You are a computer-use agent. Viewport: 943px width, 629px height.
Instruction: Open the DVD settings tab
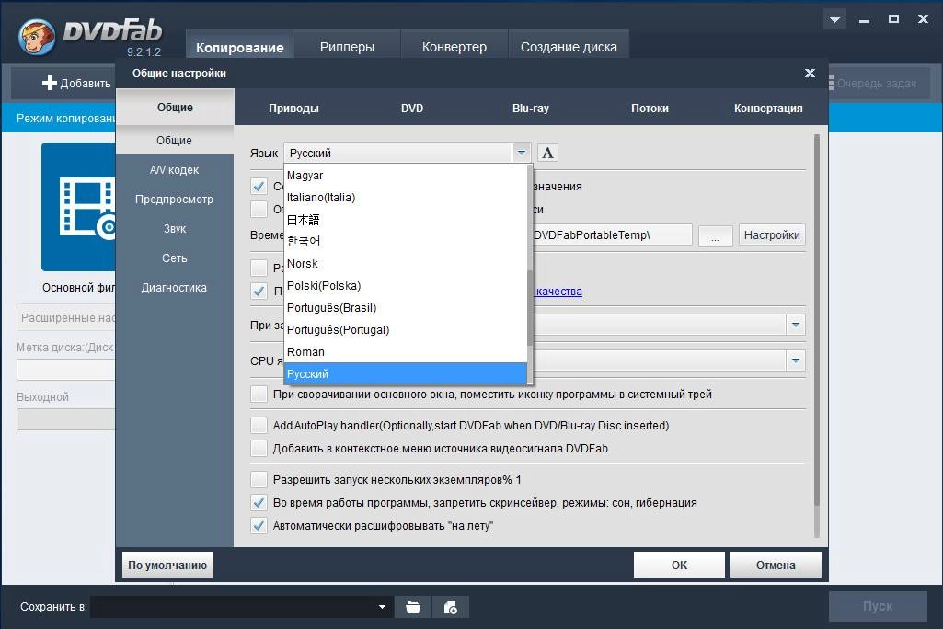click(x=412, y=109)
